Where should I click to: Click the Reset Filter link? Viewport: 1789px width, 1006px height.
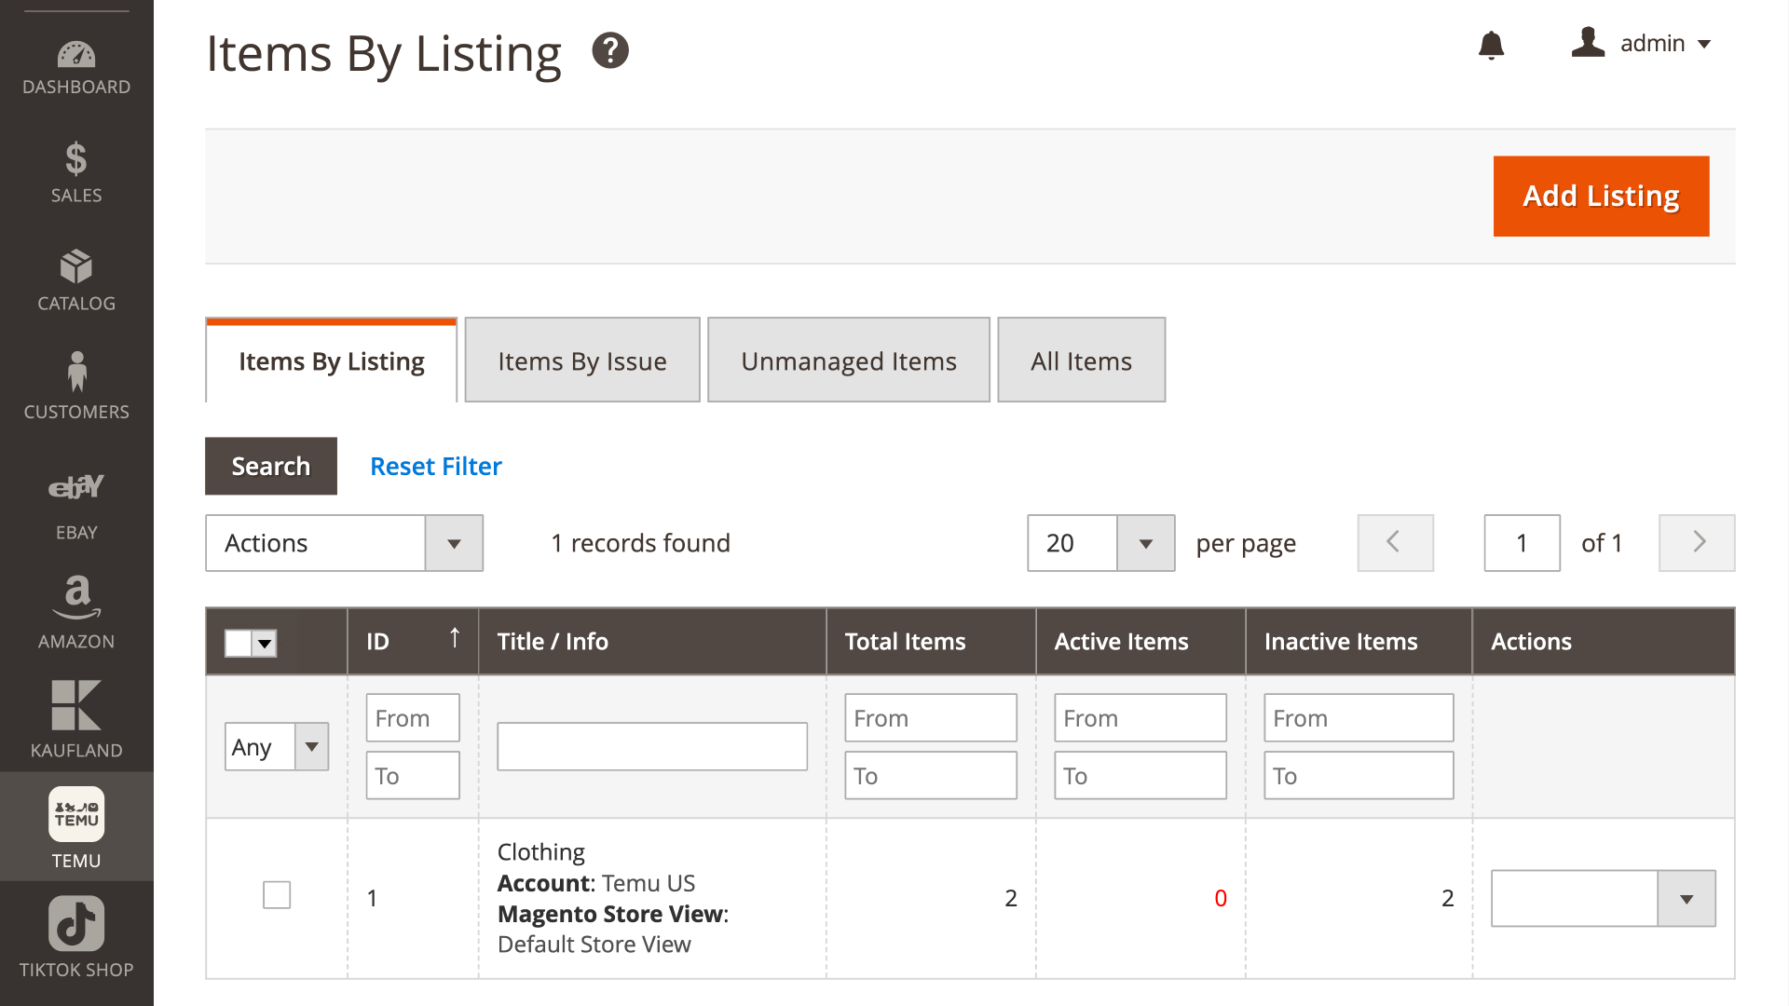pyautogui.click(x=435, y=466)
